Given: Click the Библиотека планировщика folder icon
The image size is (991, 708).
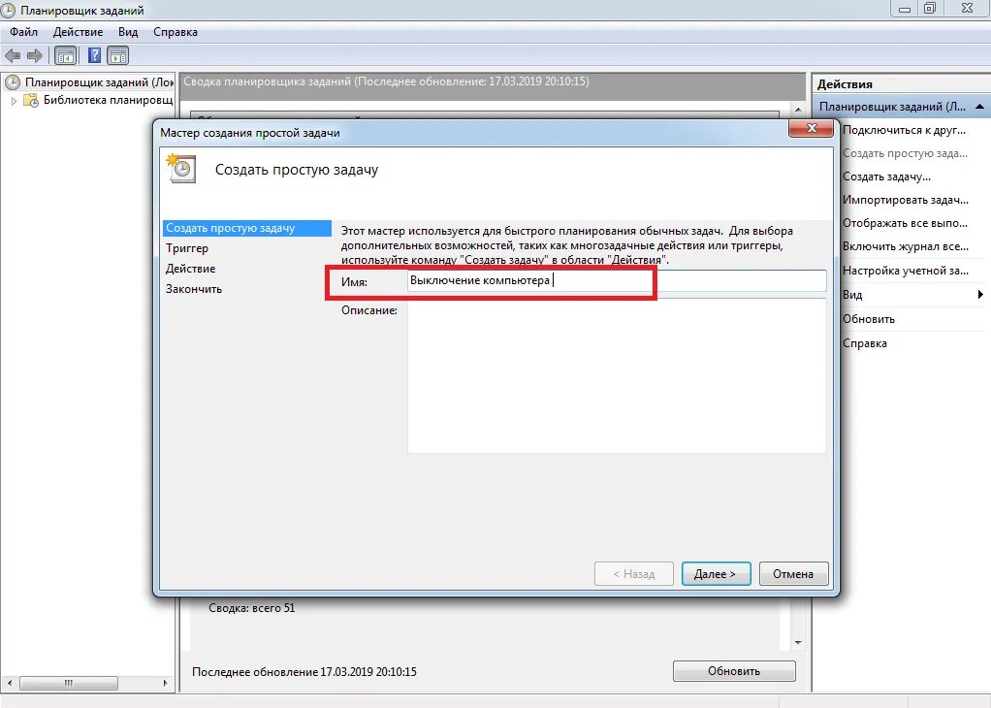Looking at the screenshot, I should [x=31, y=101].
